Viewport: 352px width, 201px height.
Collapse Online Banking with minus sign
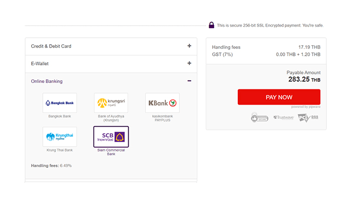(189, 81)
